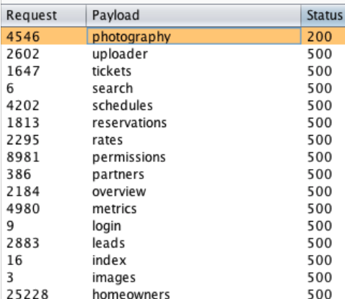Click the 500 status in partners row
345x299 pixels.
point(320,175)
